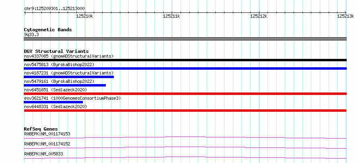Click the 125213k ruler marker
The width and height of the screenshot is (358, 163).
pos(346,16)
